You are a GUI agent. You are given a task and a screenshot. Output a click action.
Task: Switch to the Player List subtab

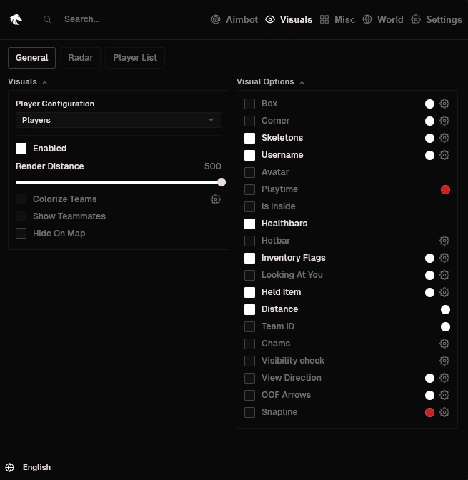pos(135,58)
